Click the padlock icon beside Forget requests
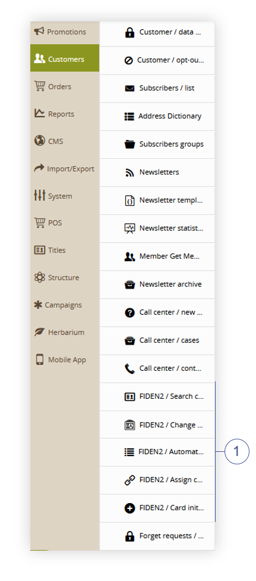The width and height of the screenshot is (256, 581). click(x=129, y=536)
